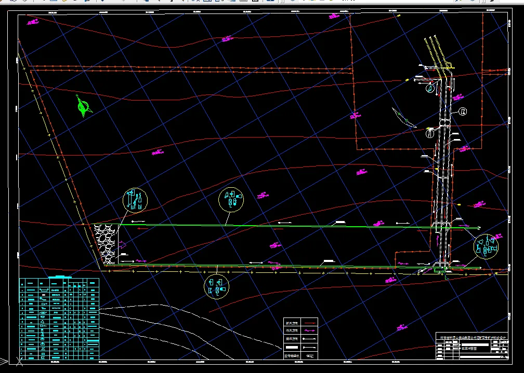
Task: Click the yellow circled equipment detail at far right
Action: 486,246
